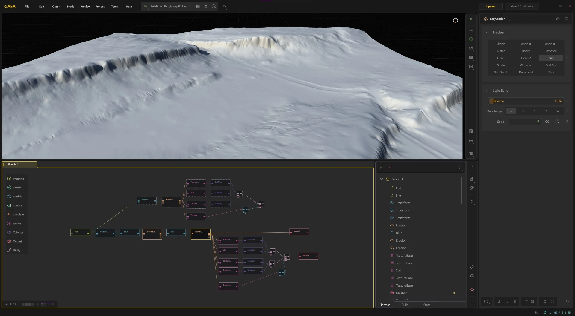
Task: Click the sun lighting icon in viewport toolbar
Action: pyautogui.click(x=471, y=30)
